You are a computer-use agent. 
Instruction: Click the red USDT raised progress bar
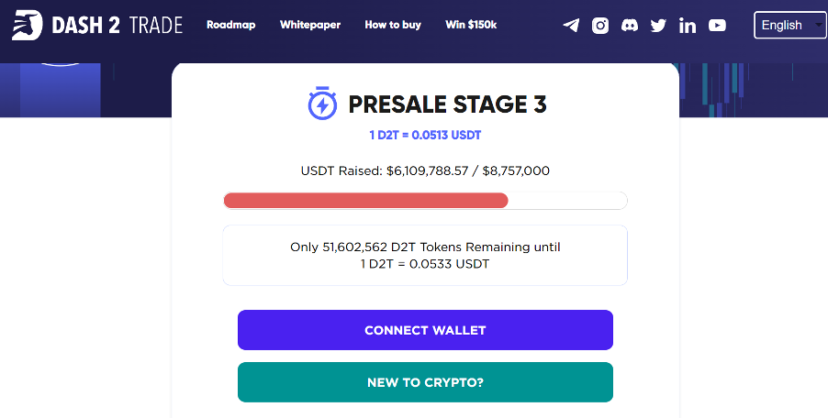[x=366, y=201]
